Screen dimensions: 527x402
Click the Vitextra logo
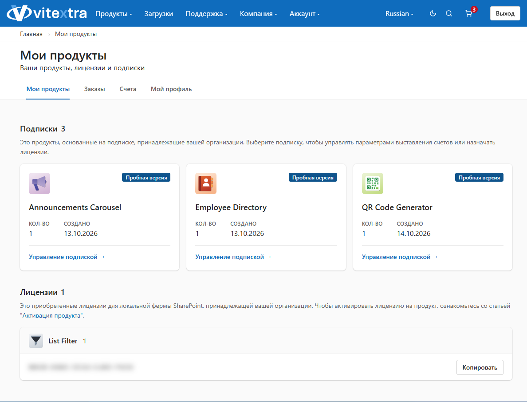47,13
